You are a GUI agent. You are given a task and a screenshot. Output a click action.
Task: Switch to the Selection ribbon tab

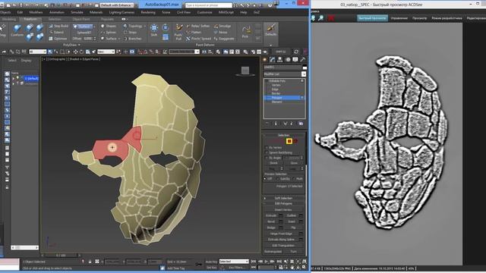click(x=55, y=19)
